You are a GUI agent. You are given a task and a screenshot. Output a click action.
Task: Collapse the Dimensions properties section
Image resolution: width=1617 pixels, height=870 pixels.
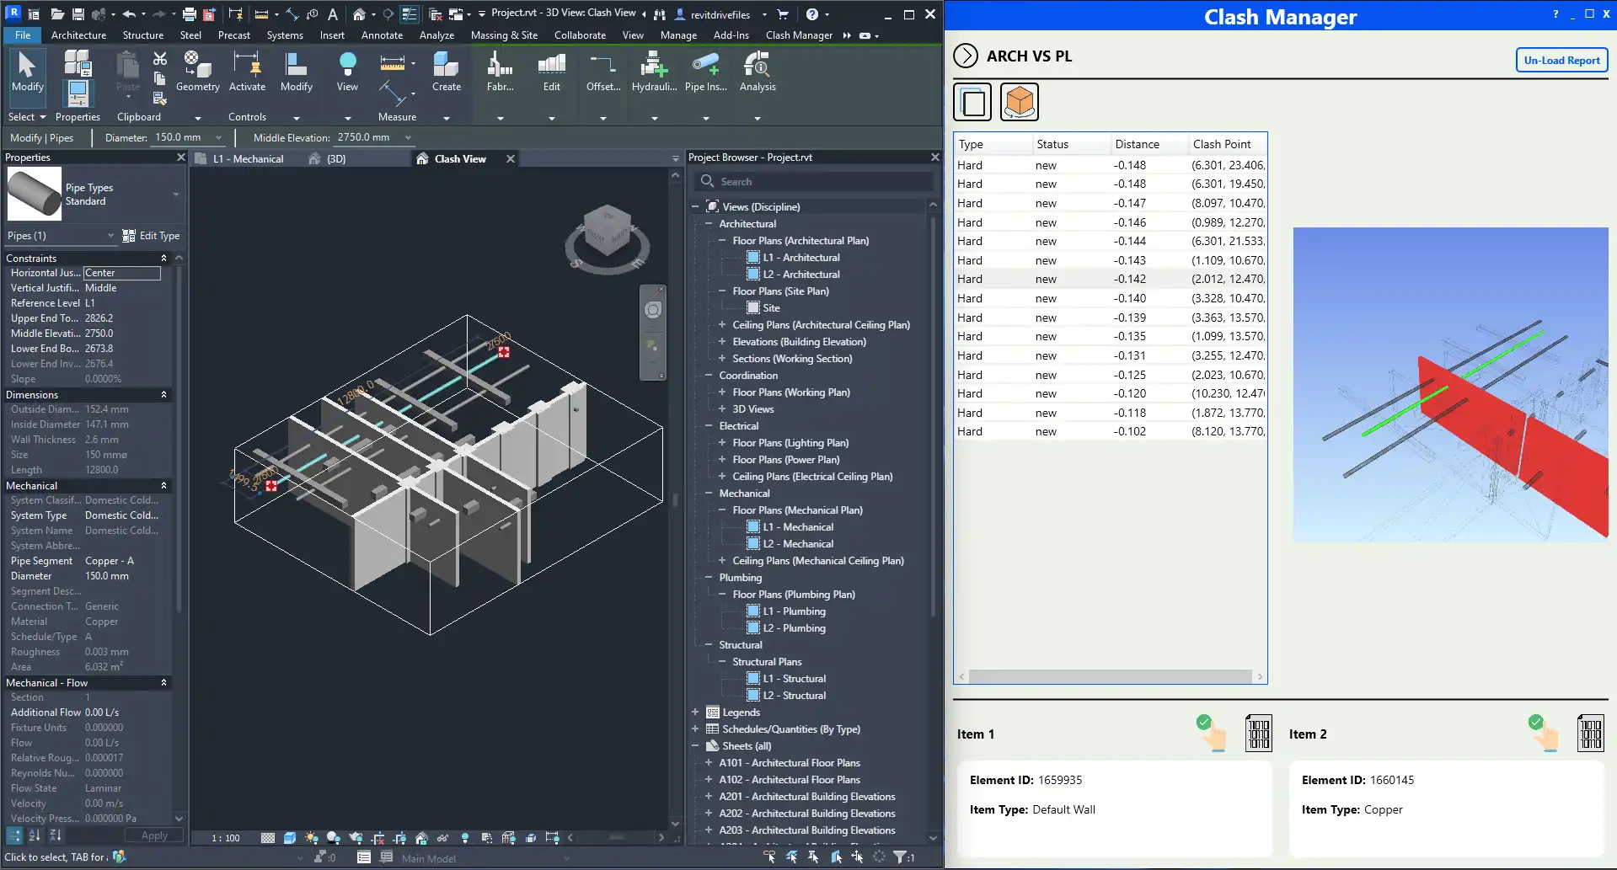pos(163,395)
